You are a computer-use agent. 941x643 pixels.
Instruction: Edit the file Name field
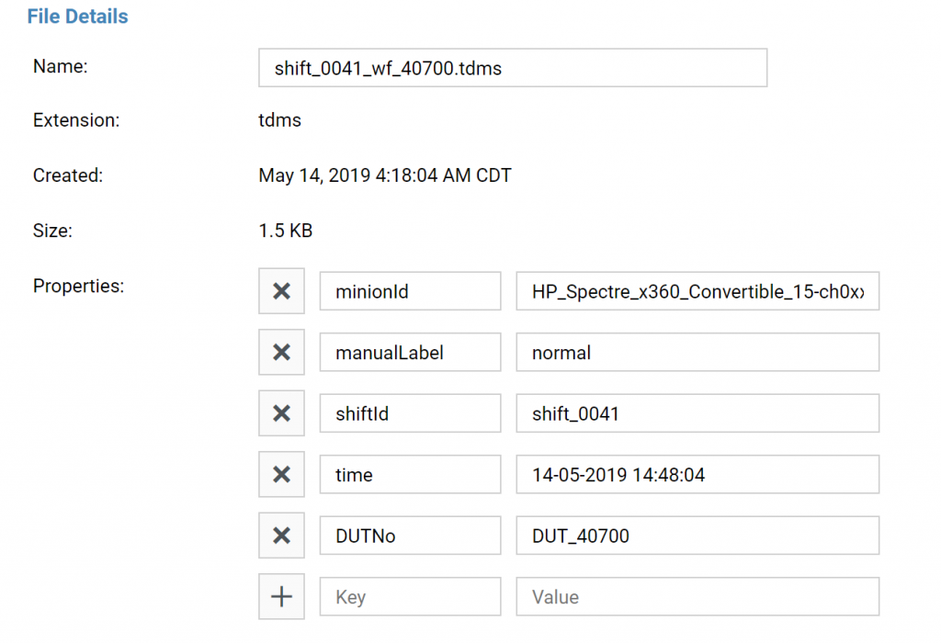[x=513, y=68]
